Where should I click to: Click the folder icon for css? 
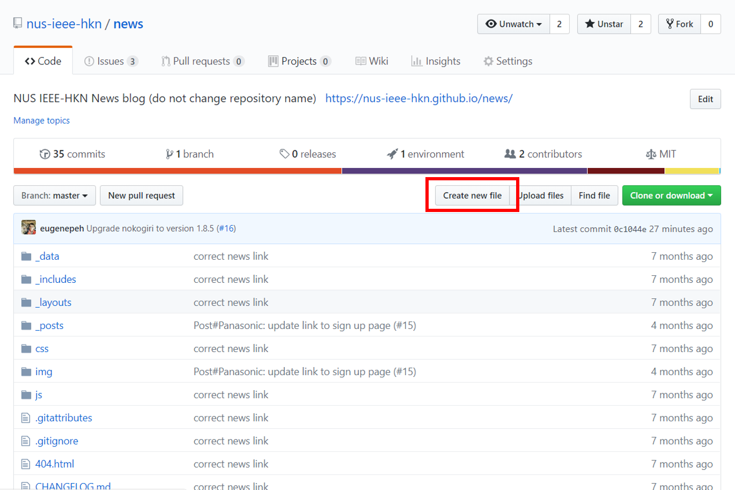click(x=26, y=348)
